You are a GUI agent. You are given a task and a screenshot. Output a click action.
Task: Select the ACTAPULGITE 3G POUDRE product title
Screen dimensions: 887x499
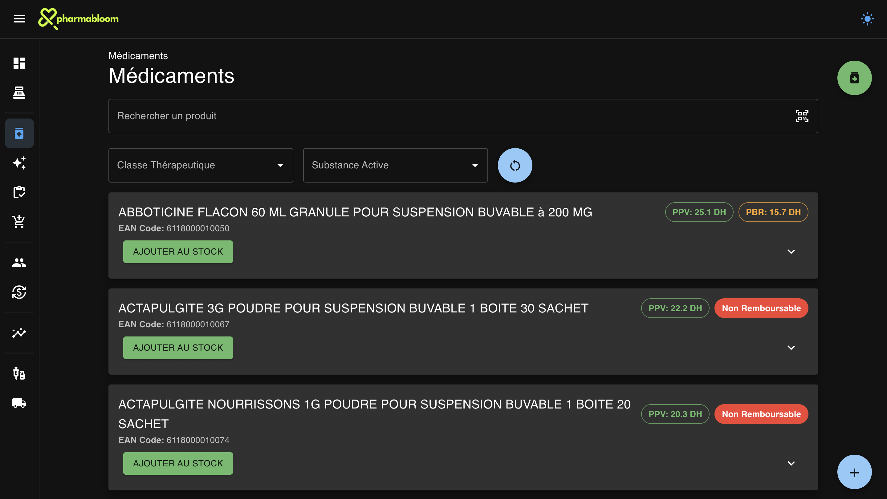[x=353, y=308]
